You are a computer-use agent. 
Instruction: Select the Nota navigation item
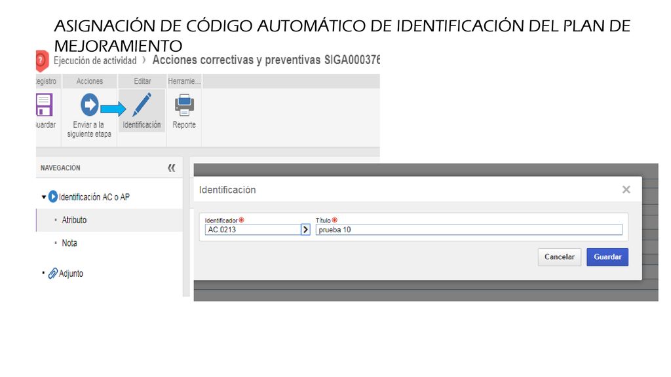click(69, 243)
